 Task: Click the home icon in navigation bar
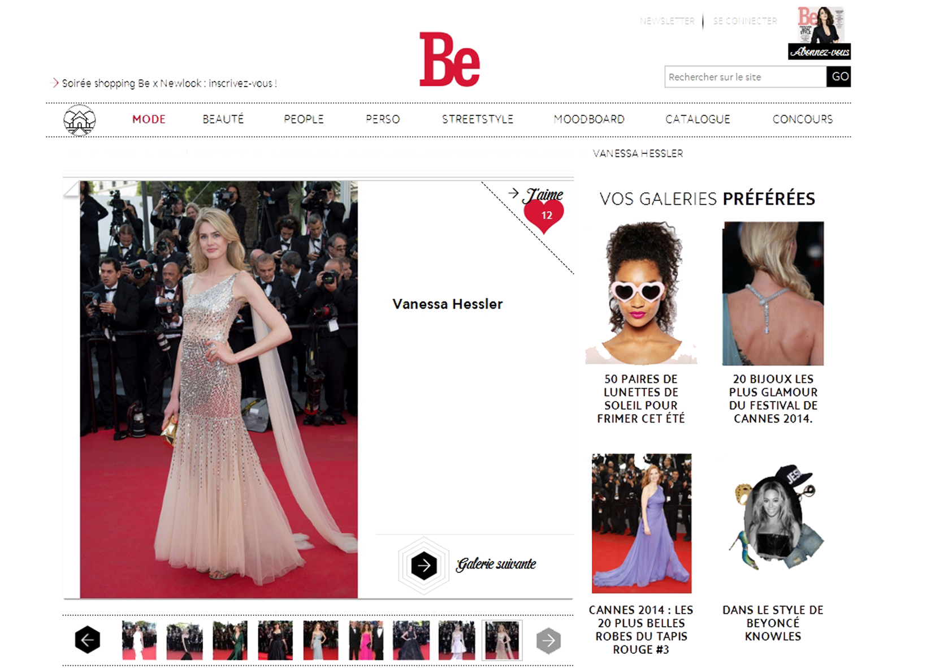pyautogui.click(x=79, y=120)
